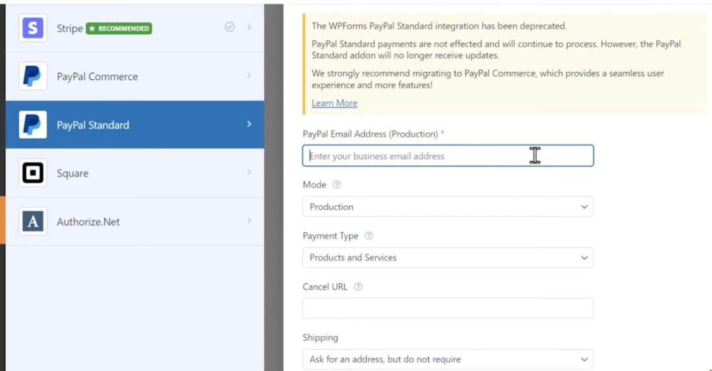Viewport: 712px width, 371px height.
Task: Select the Stripe payment provider
Action: pyautogui.click(x=135, y=28)
